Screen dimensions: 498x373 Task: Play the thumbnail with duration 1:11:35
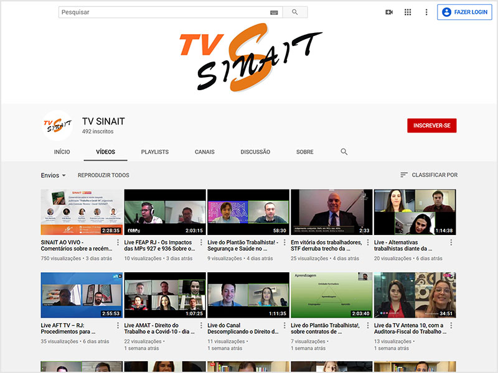point(248,295)
